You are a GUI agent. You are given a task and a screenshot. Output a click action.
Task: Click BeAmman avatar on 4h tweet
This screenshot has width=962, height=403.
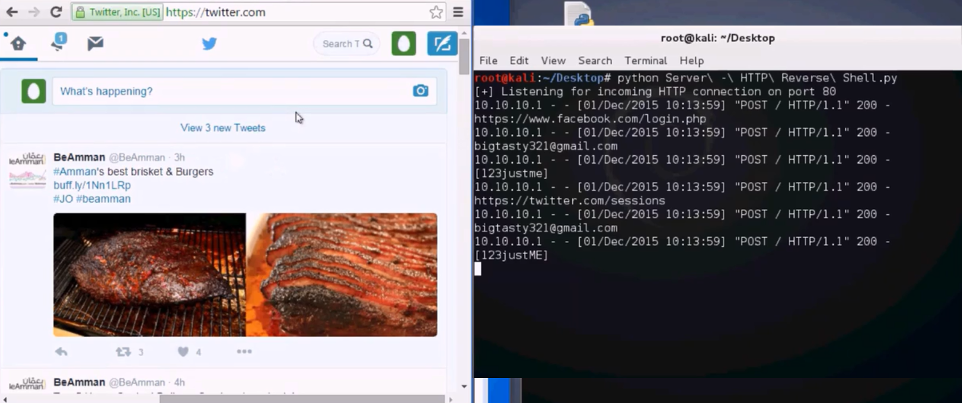[x=27, y=384]
